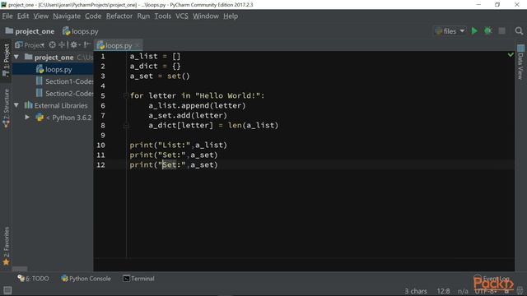527x296 pixels.
Task: Click fold end marker on line 8
Action: click(x=126, y=126)
